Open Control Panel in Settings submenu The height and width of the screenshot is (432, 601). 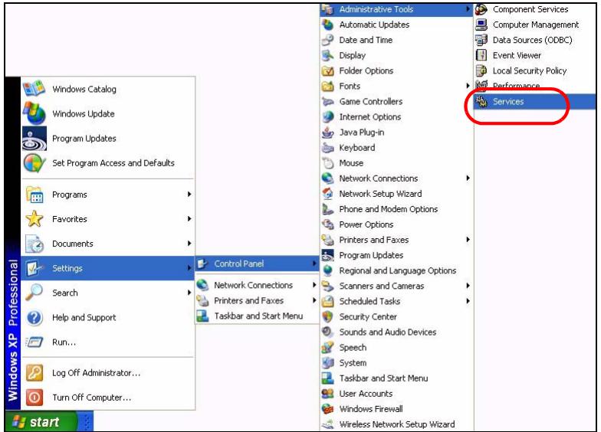tap(258, 263)
